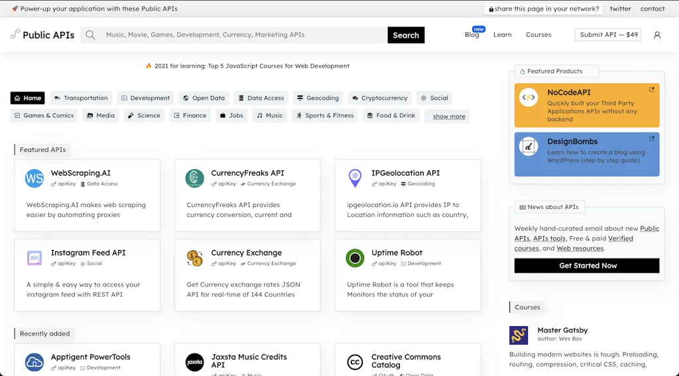Select the Food & Drink category
The height and width of the screenshot is (376, 679).
(x=391, y=115)
